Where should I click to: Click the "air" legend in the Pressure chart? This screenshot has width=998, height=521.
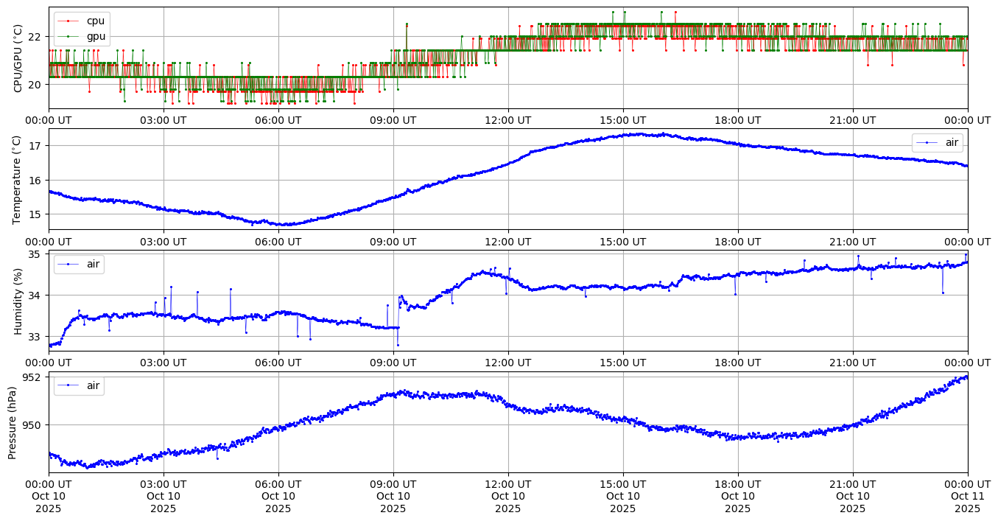[79, 385]
